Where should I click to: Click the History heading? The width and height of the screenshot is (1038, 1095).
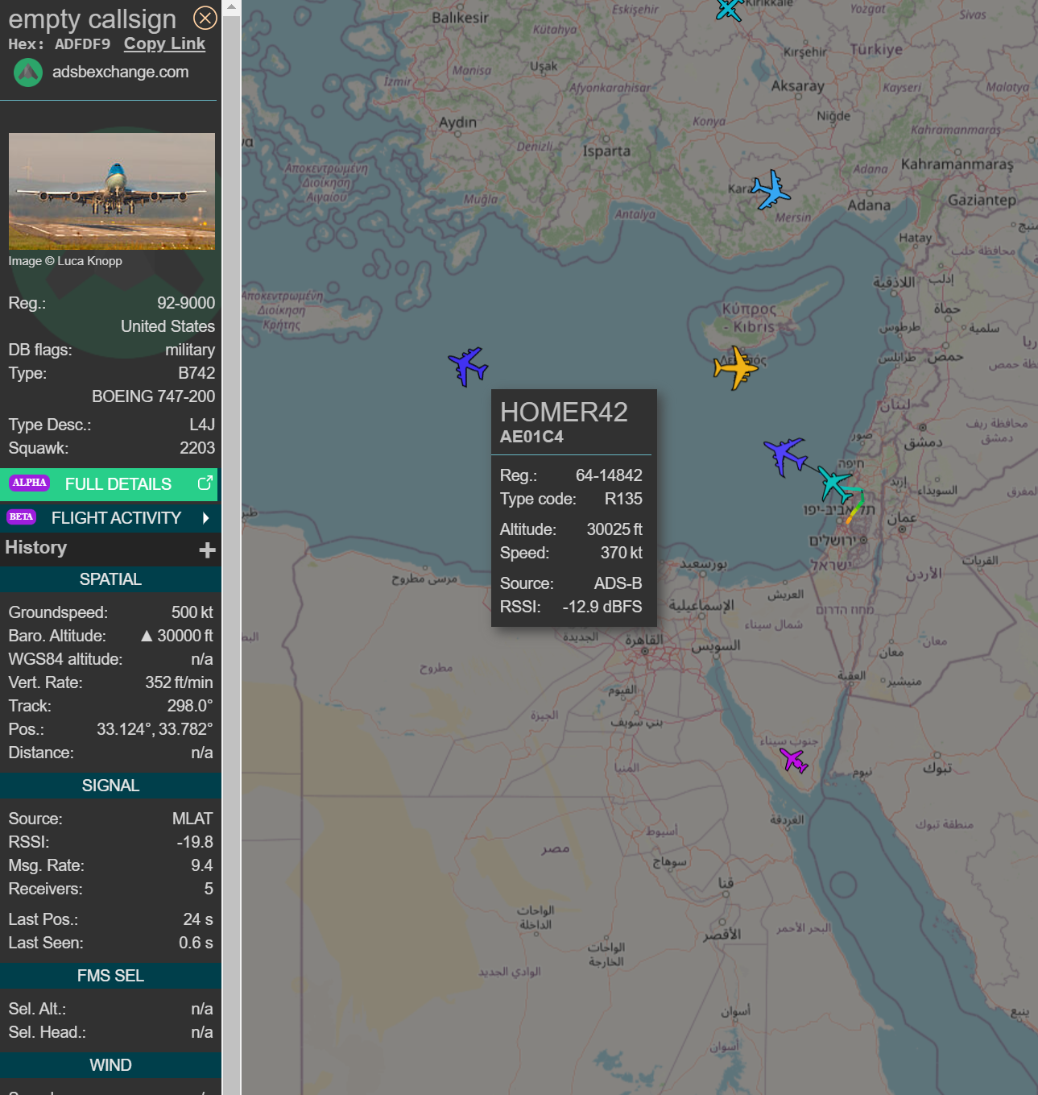36,548
